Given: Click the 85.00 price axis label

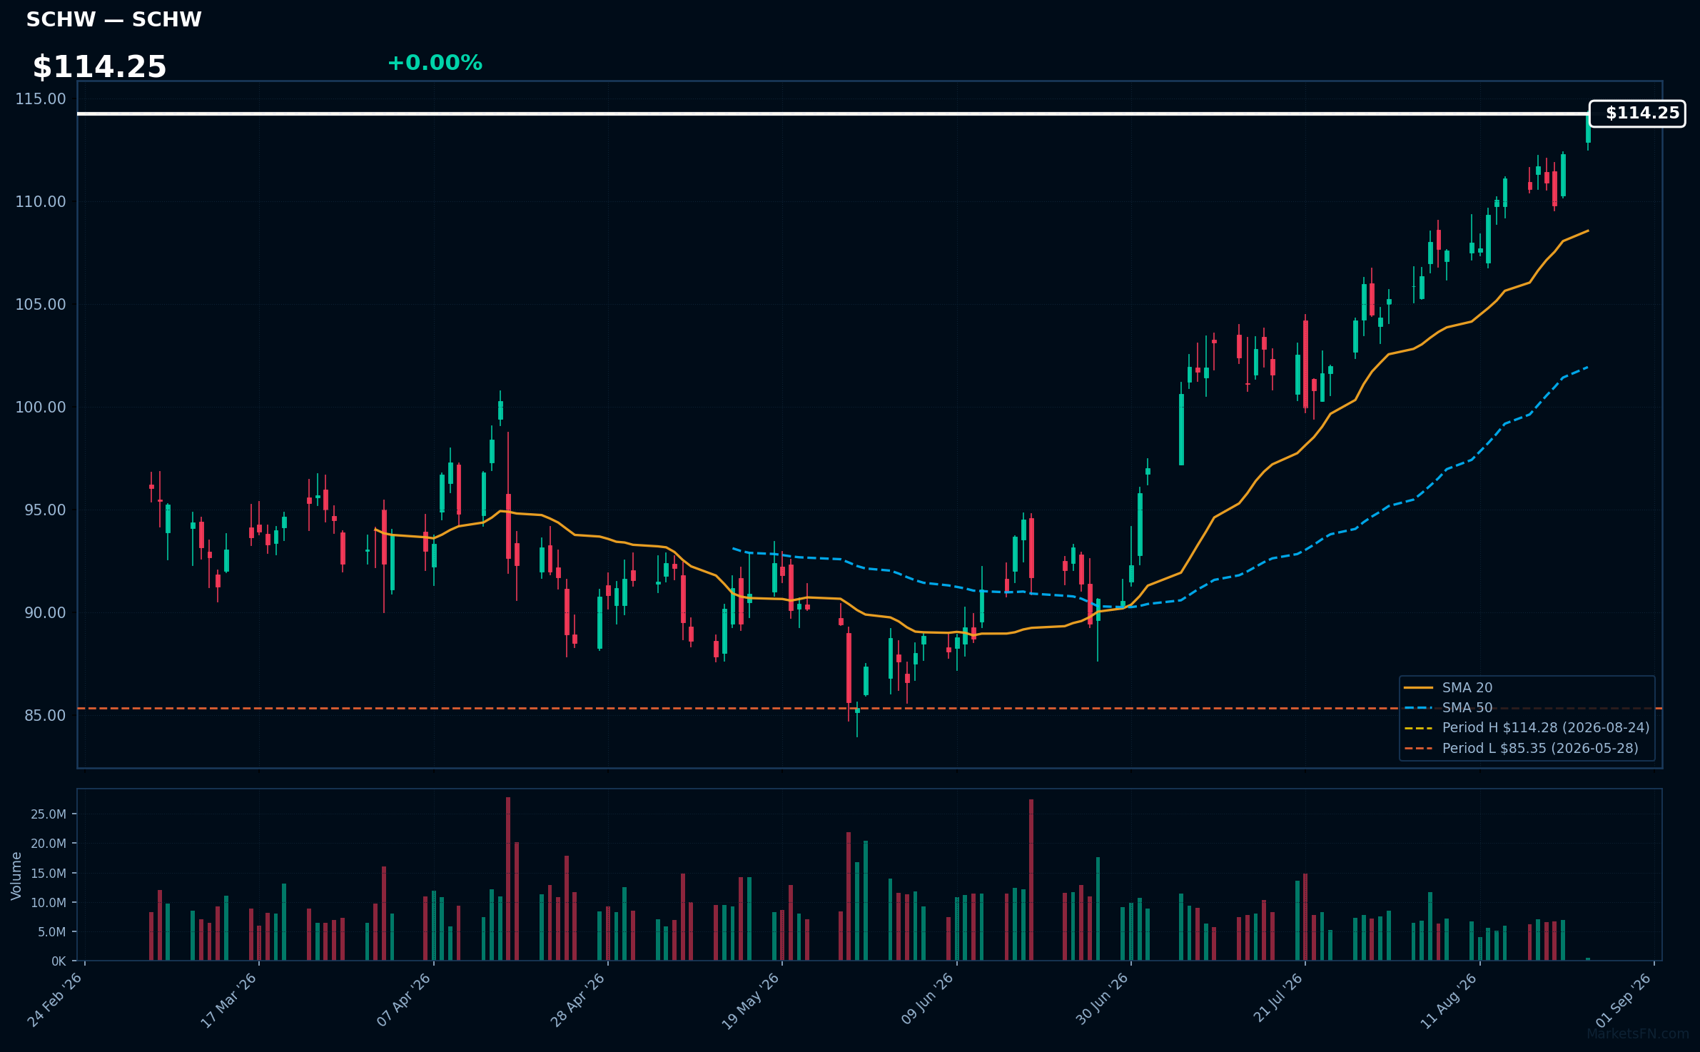Looking at the screenshot, I should (x=45, y=715).
